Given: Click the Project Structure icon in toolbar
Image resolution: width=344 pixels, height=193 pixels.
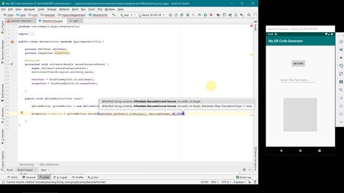Looking at the screenshot, I should (218, 15).
